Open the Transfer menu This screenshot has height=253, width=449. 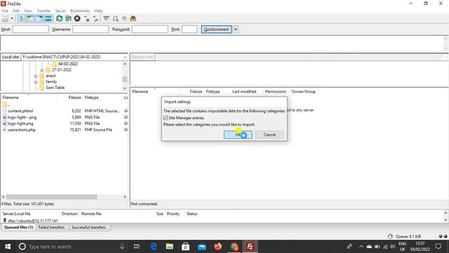(x=43, y=11)
